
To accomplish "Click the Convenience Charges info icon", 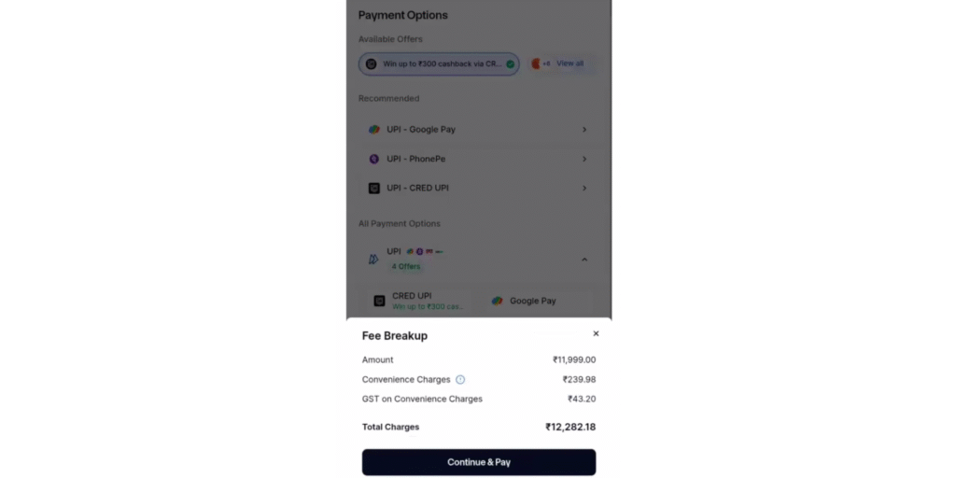I will [460, 380].
